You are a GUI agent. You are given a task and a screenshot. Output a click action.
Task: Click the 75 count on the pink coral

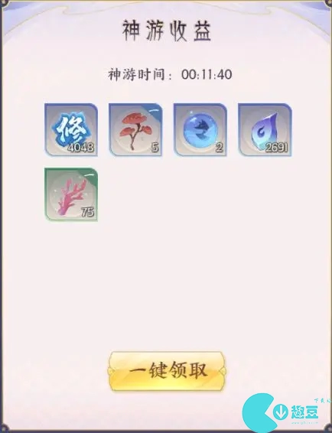coord(88,212)
